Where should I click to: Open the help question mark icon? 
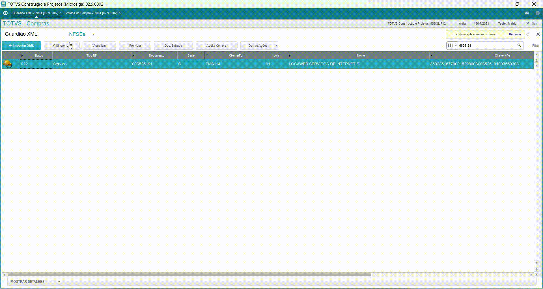(538, 13)
